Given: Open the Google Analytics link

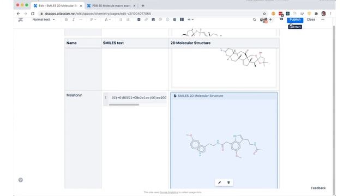Looking at the screenshot, I should pos(169,192).
